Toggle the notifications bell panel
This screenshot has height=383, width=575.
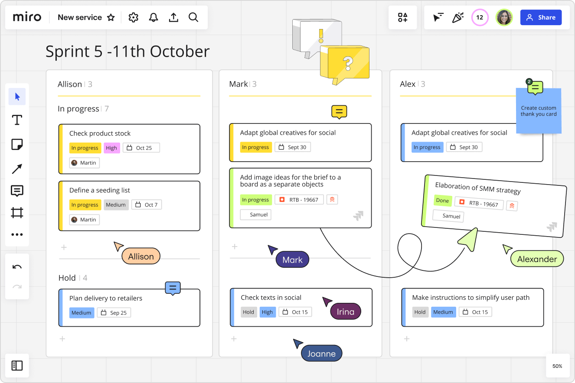[153, 17]
